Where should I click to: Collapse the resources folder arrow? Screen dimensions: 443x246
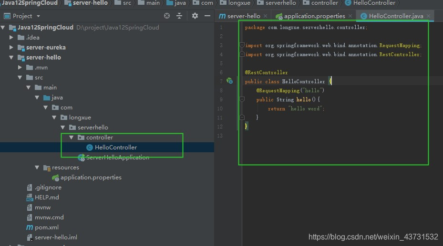[37, 167]
